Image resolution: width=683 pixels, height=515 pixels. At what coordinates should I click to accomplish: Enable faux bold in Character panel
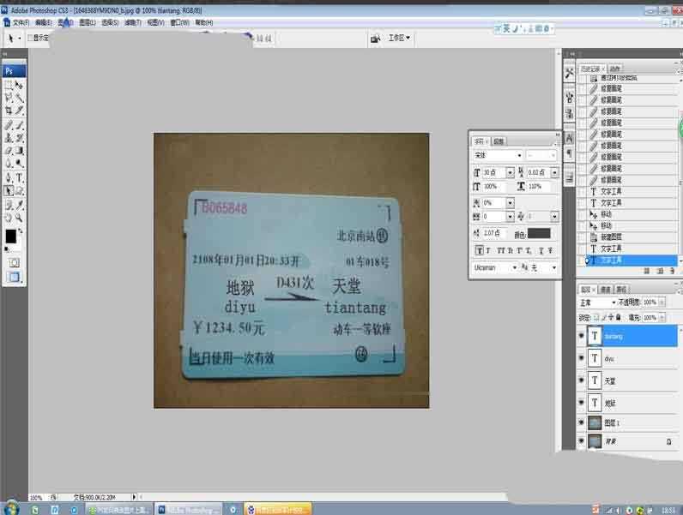(479, 250)
